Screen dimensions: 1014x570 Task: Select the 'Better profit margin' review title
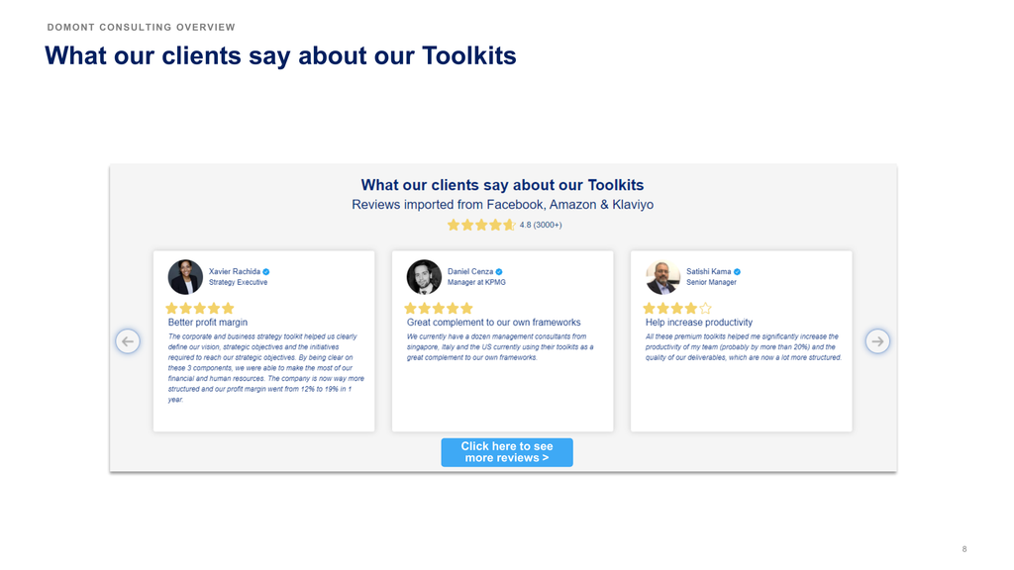pos(208,323)
